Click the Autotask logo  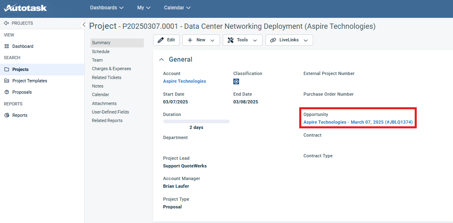[25, 8]
